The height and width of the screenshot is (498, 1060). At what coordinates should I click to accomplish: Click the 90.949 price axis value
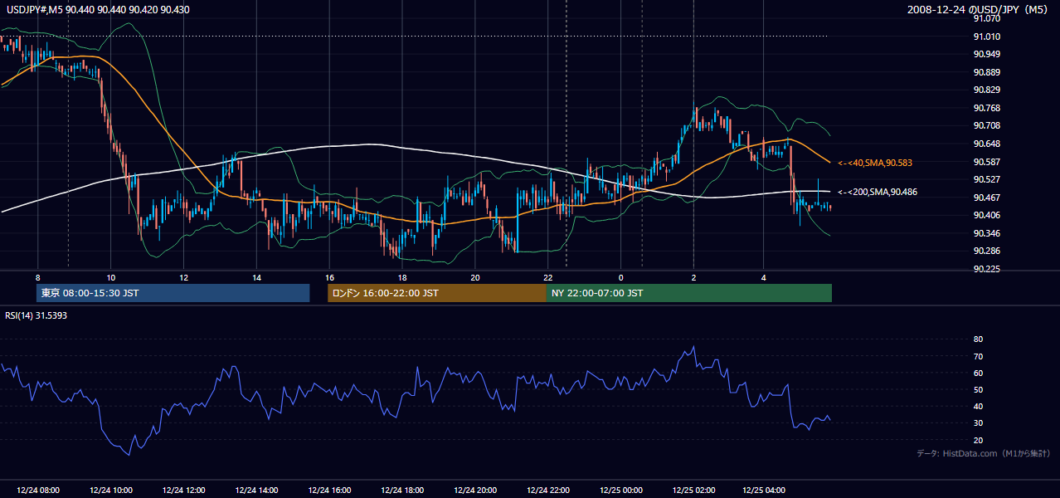coord(987,54)
